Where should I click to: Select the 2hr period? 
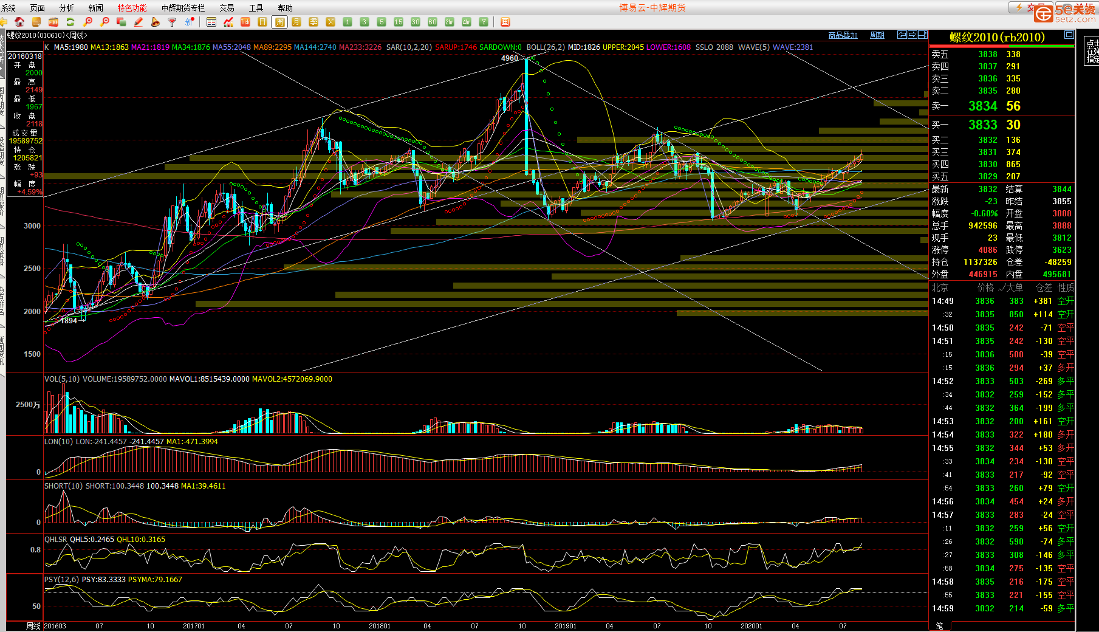pos(450,22)
